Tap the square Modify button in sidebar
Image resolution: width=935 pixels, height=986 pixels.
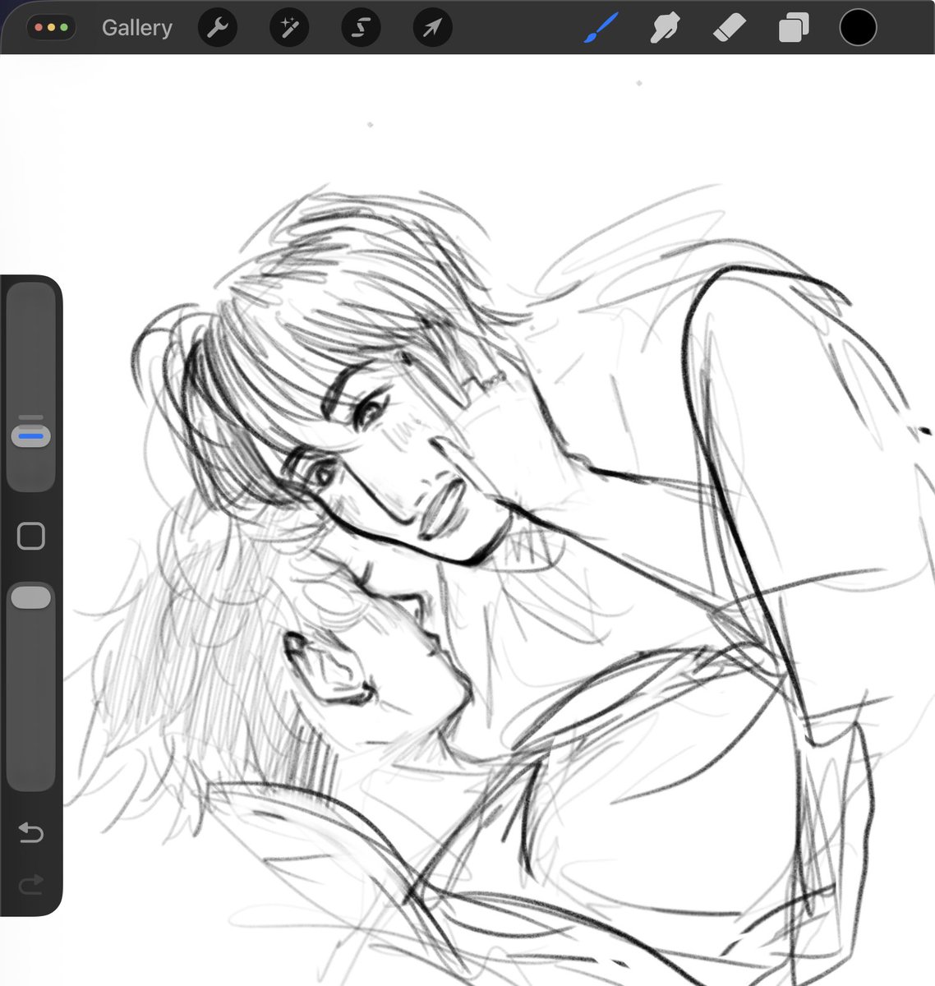coord(31,537)
